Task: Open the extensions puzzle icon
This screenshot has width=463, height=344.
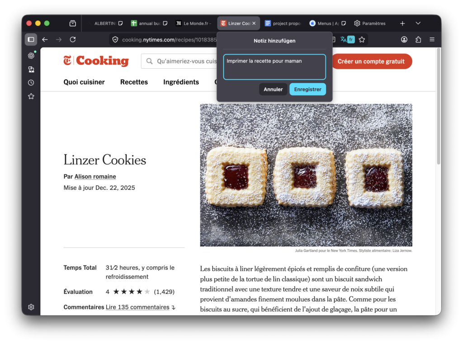Action: [x=418, y=40]
